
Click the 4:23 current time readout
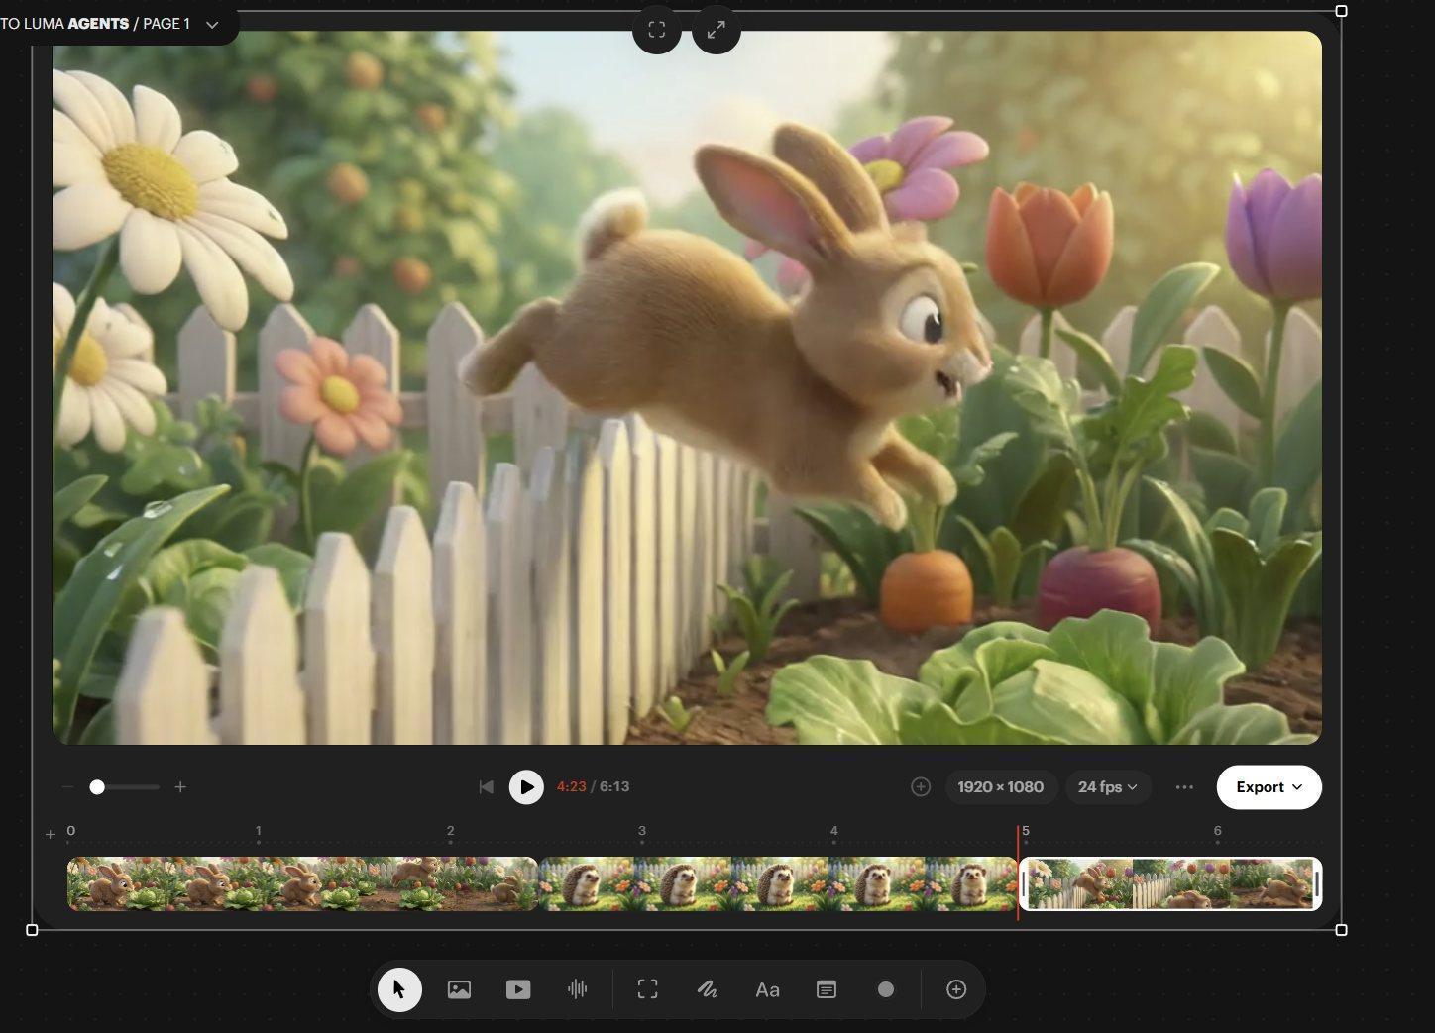click(x=571, y=786)
